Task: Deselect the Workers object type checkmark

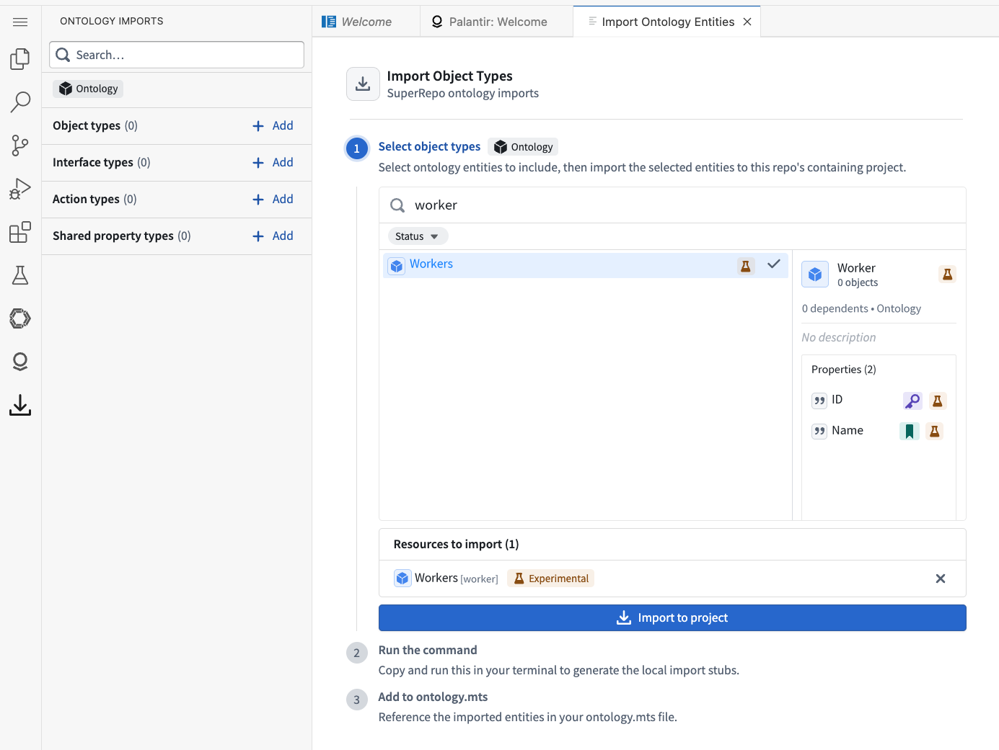Action: tap(774, 264)
